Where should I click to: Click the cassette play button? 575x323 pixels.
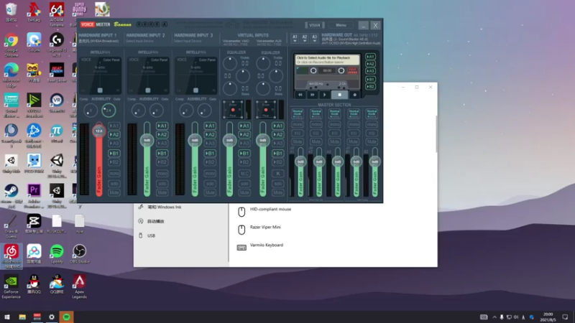325,95
